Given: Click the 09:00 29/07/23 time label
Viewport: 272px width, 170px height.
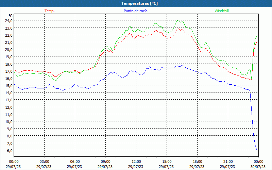Looking at the screenshot, I should coord(105,164).
